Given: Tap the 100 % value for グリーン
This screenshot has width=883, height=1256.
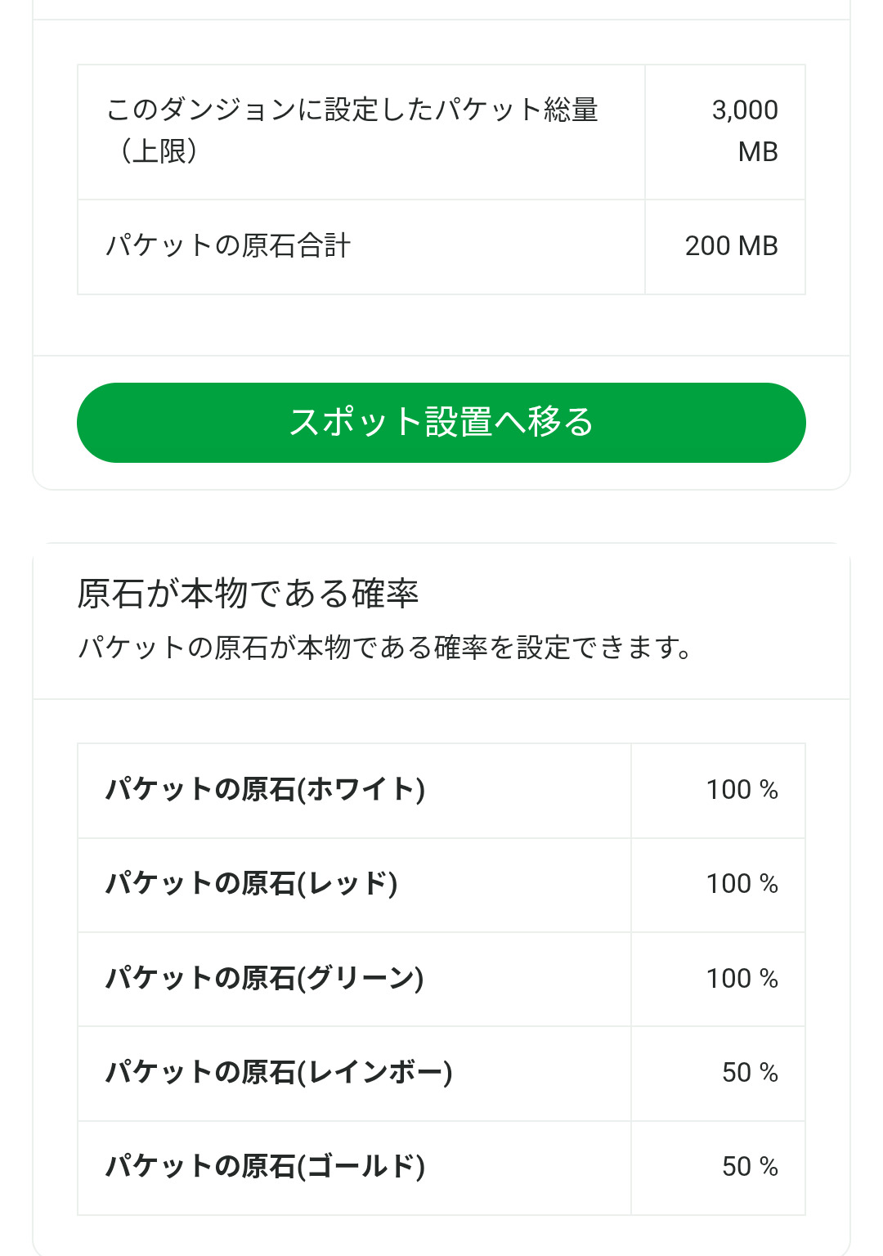Looking at the screenshot, I should tap(742, 979).
